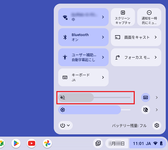
Task: Unmute audio with the muted speaker icon
Action: click(63, 97)
